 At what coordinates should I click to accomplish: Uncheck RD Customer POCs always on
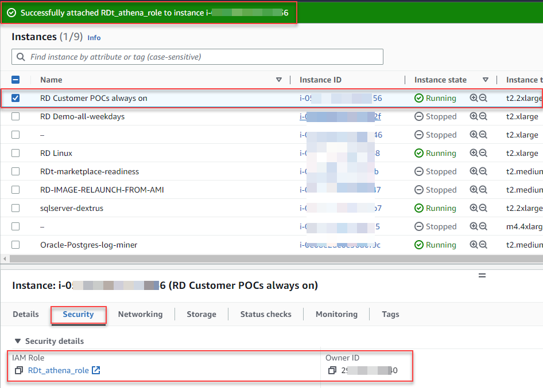pyautogui.click(x=15, y=98)
